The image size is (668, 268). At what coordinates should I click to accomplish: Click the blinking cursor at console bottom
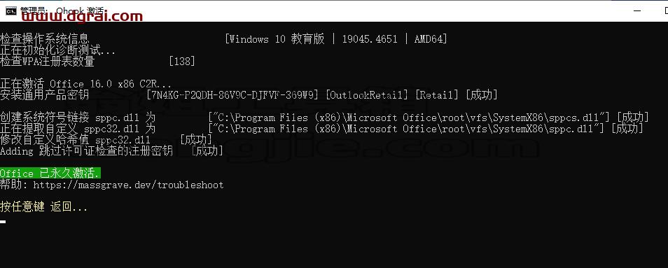pyautogui.click(x=3, y=221)
